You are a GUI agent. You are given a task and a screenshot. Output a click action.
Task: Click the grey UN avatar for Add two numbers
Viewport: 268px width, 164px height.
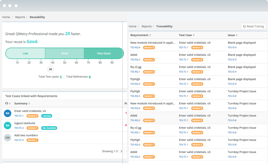[x=8, y=137]
